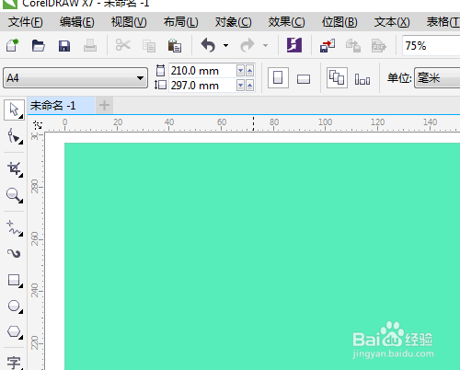The image size is (460, 370).
Task: Select the Artistic Media tool
Action: 14,253
